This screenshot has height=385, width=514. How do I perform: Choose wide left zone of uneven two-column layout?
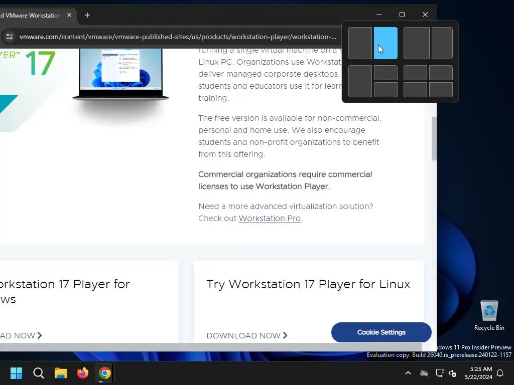416,43
